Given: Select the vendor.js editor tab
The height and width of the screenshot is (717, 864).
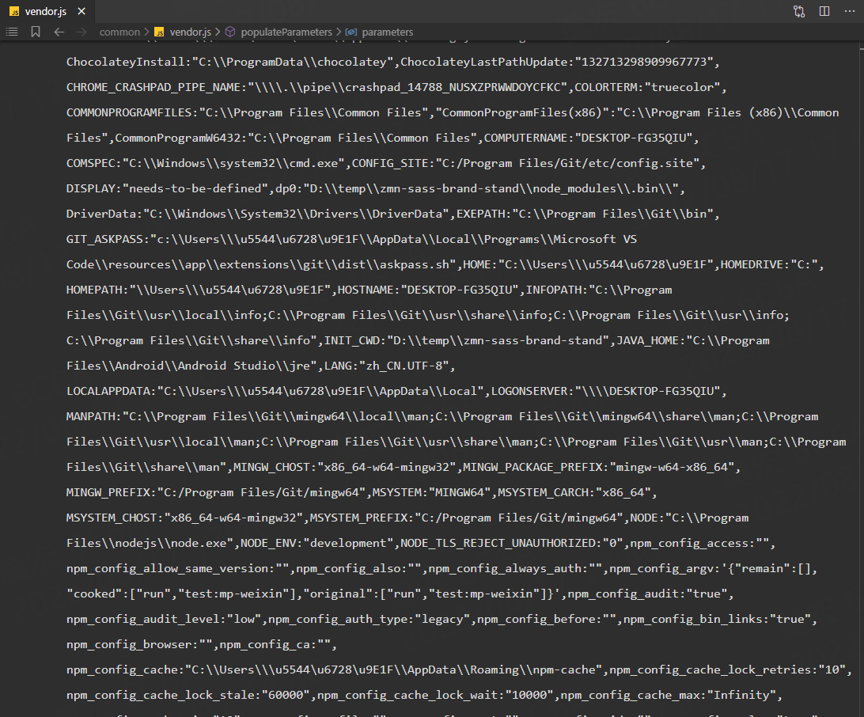Looking at the screenshot, I should coord(46,12).
